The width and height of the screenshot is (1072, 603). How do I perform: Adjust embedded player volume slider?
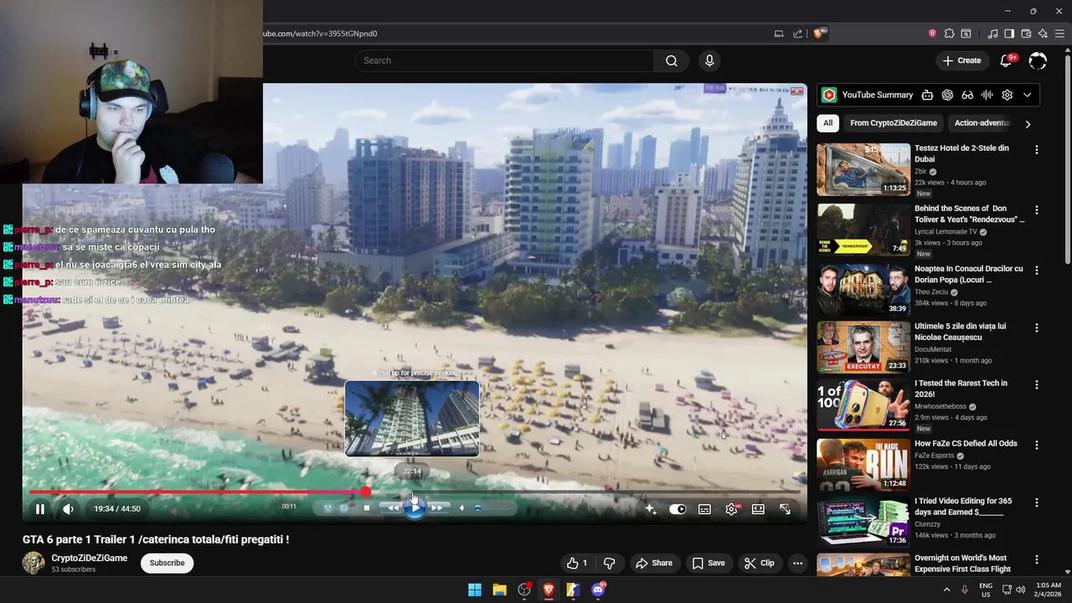click(x=490, y=508)
